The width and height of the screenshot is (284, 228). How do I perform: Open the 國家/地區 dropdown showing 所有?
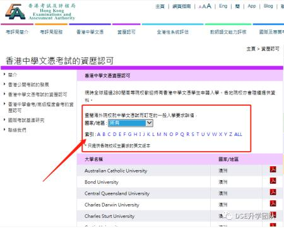pyautogui.click(x=131, y=123)
